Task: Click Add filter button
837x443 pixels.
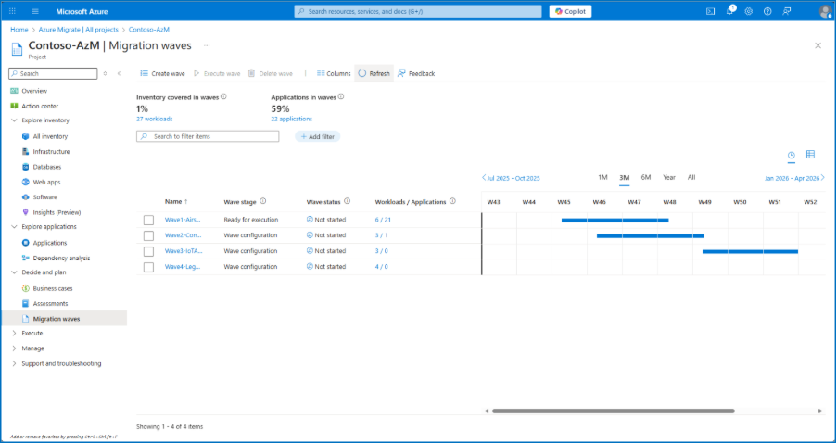Action: point(318,136)
